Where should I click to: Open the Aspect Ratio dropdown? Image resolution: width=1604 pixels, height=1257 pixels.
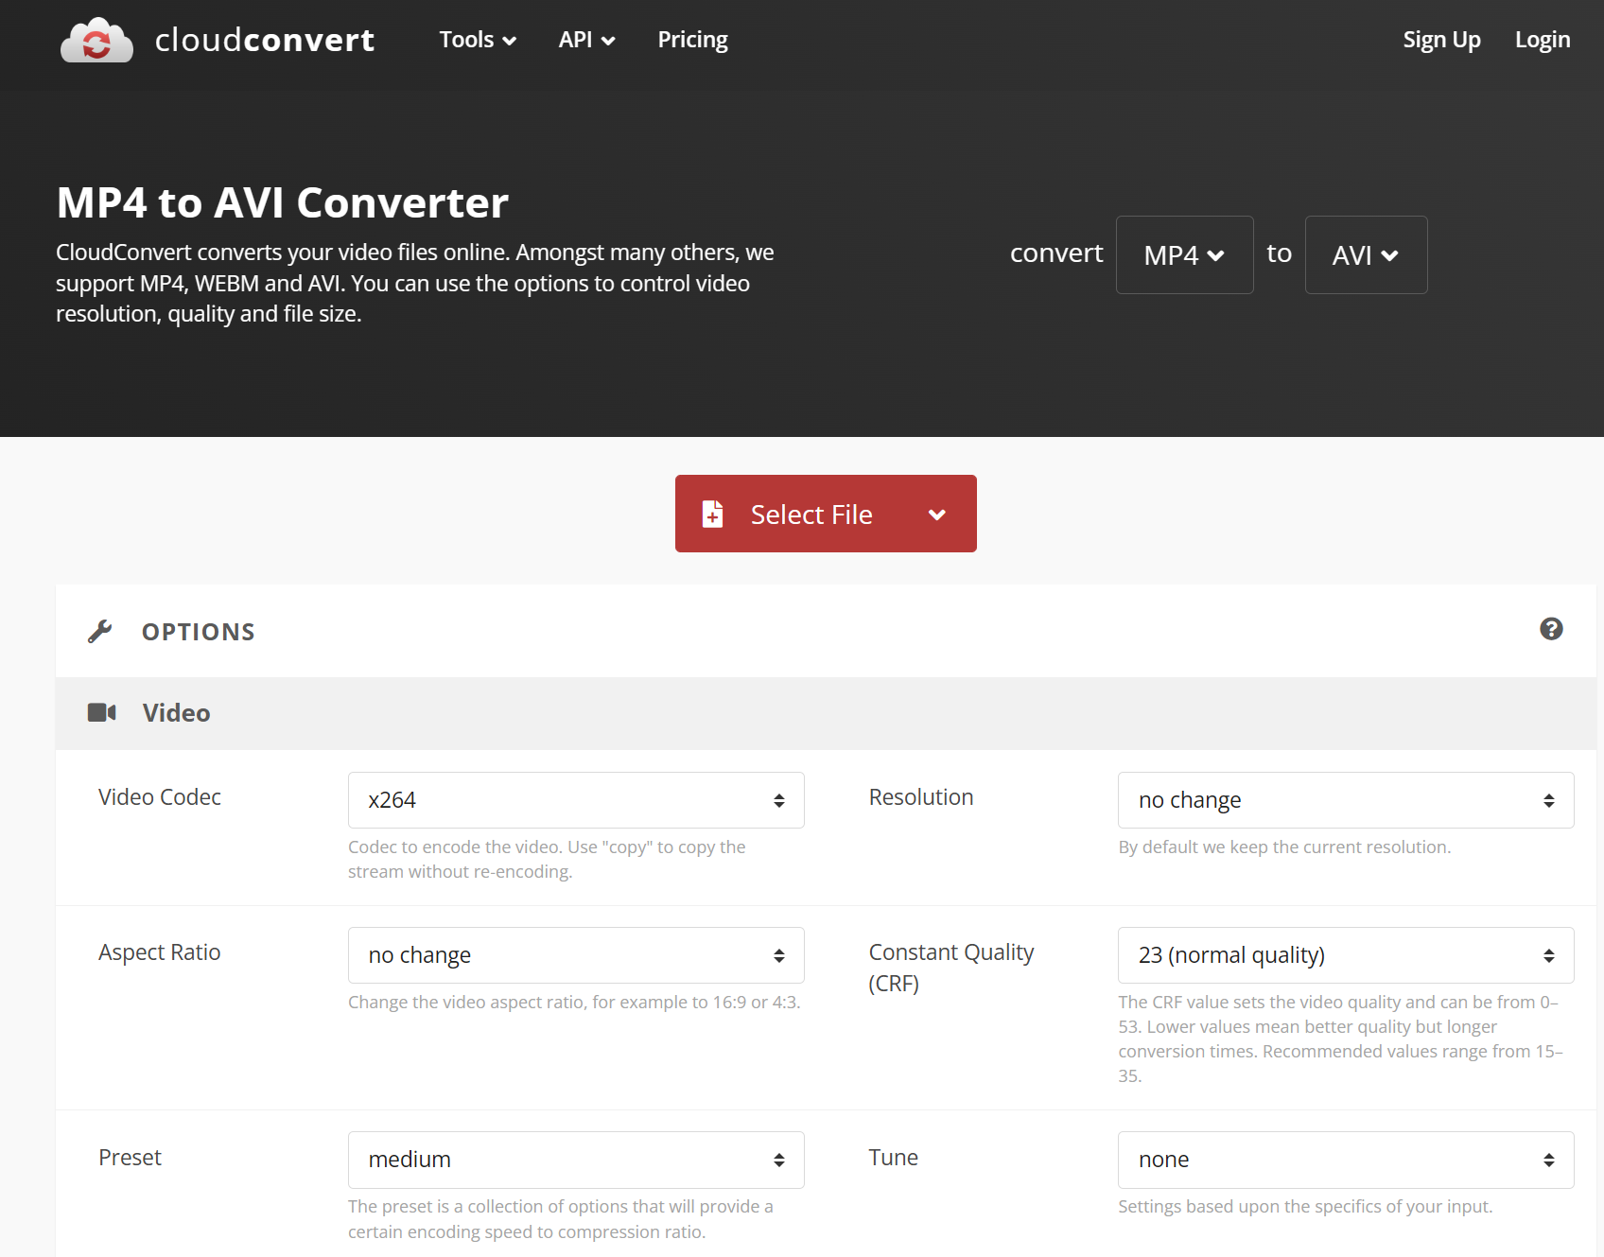click(576, 955)
